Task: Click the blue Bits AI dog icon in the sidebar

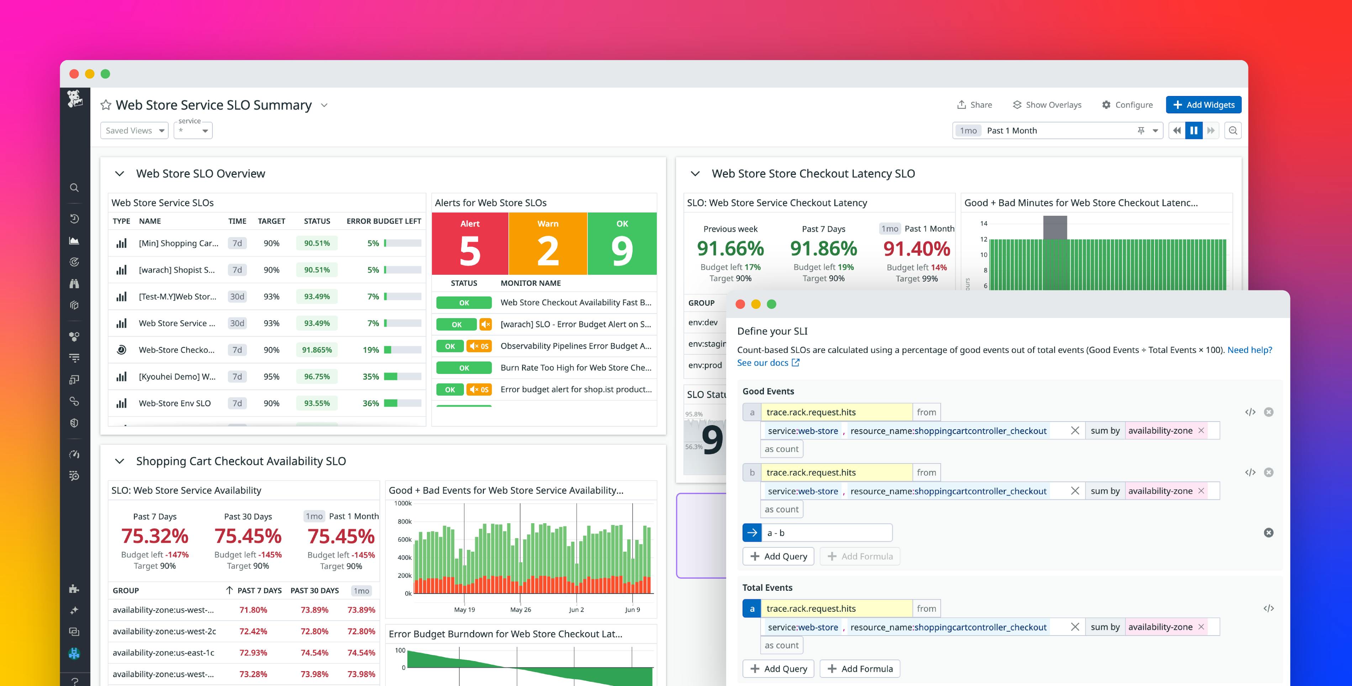Action: click(x=74, y=654)
